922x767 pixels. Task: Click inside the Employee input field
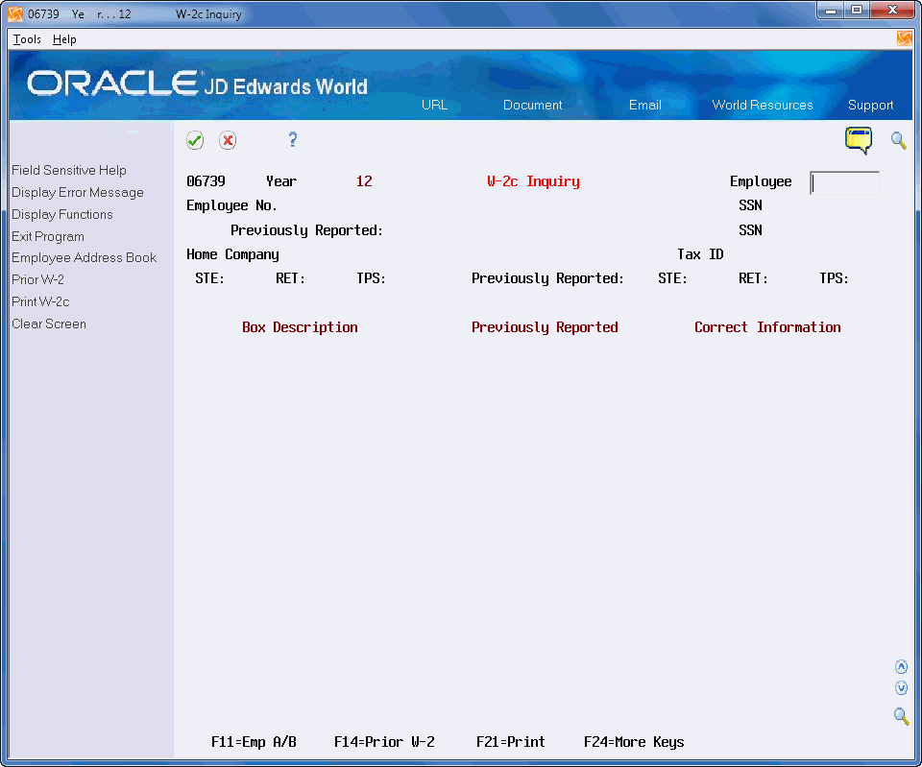[x=844, y=182]
